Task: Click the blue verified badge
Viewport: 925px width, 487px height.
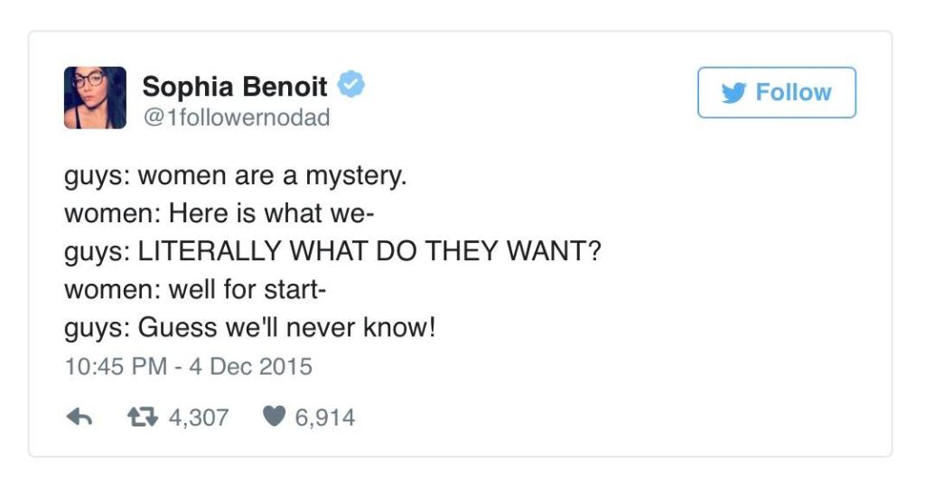Action: 351,86
